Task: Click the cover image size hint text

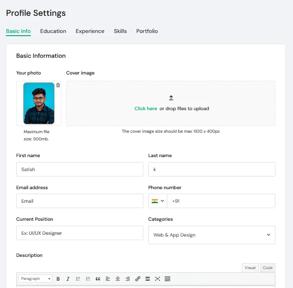Action: tap(171, 131)
